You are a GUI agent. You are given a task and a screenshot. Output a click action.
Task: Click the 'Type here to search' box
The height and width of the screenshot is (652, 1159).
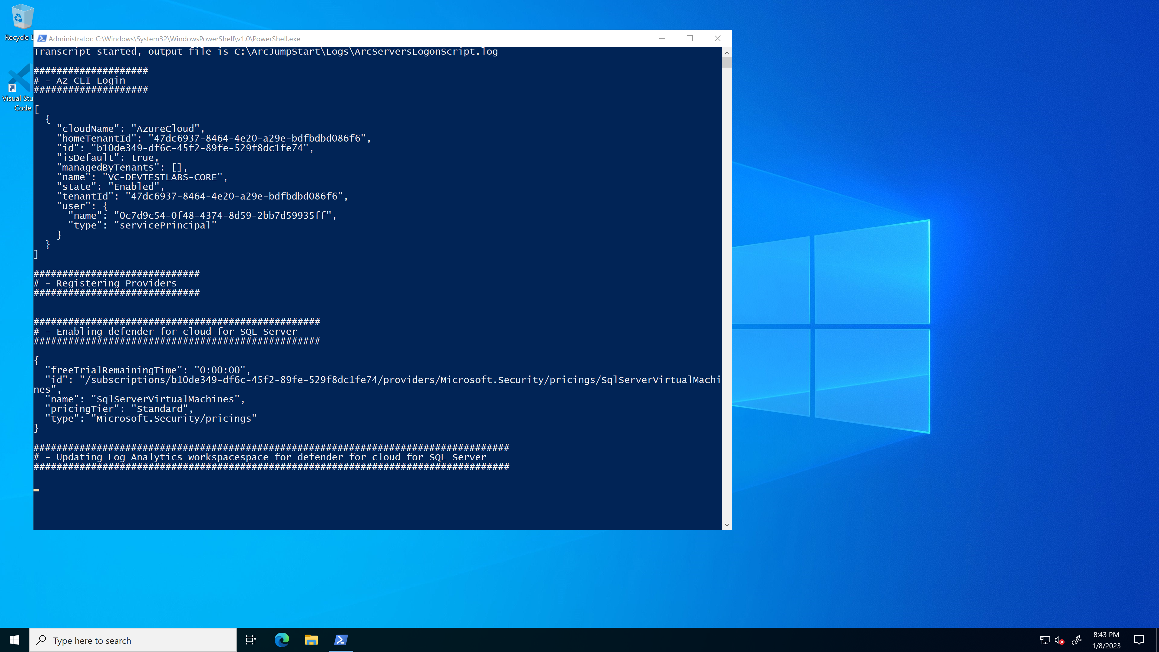pos(133,640)
